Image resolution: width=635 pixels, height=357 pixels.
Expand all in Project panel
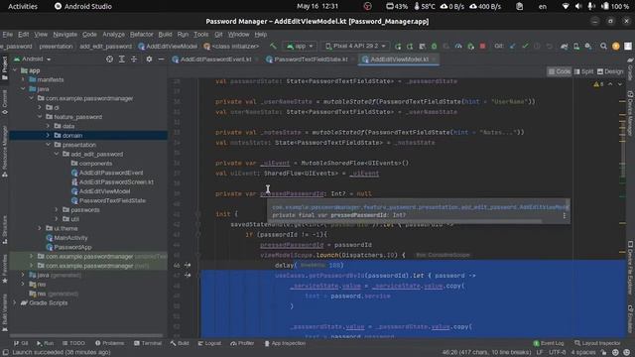point(122,59)
